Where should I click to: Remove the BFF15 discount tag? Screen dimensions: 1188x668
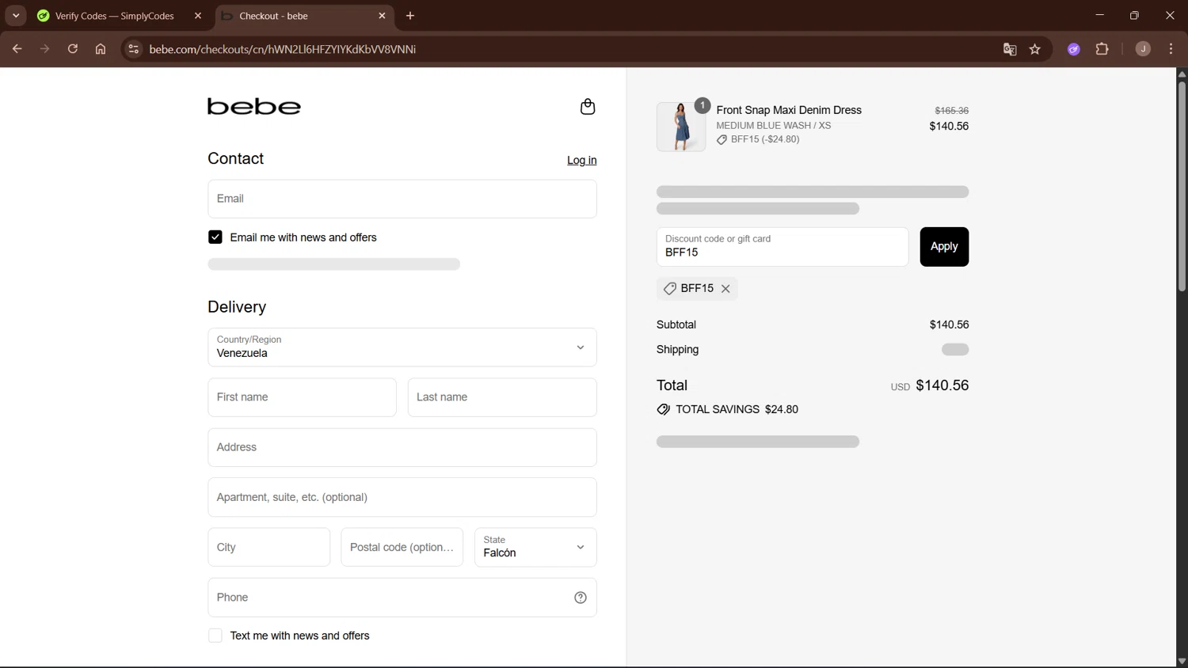(725, 289)
